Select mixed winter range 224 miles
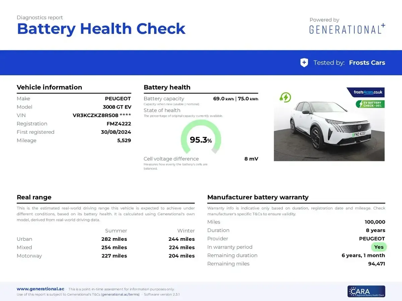The width and height of the screenshot is (402, 301). click(182, 247)
